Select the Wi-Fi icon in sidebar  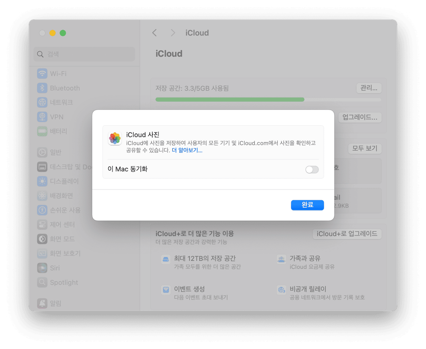(42, 74)
